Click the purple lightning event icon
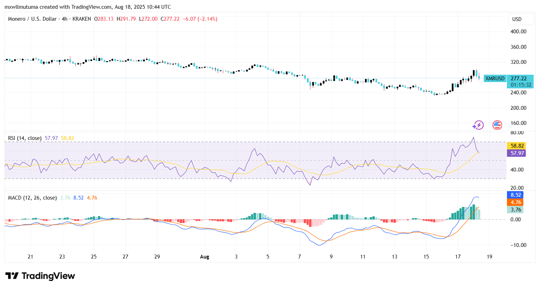This screenshot has width=540, height=289. 478,125
